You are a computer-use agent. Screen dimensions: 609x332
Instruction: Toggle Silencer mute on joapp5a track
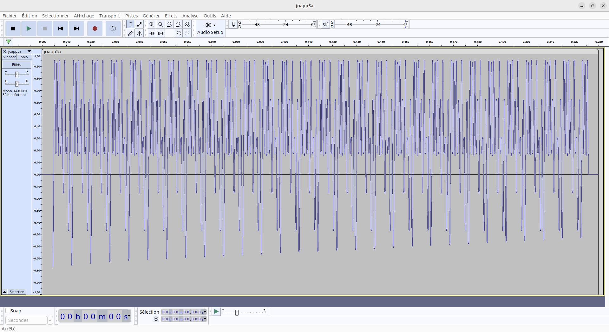pyautogui.click(x=9, y=57)
